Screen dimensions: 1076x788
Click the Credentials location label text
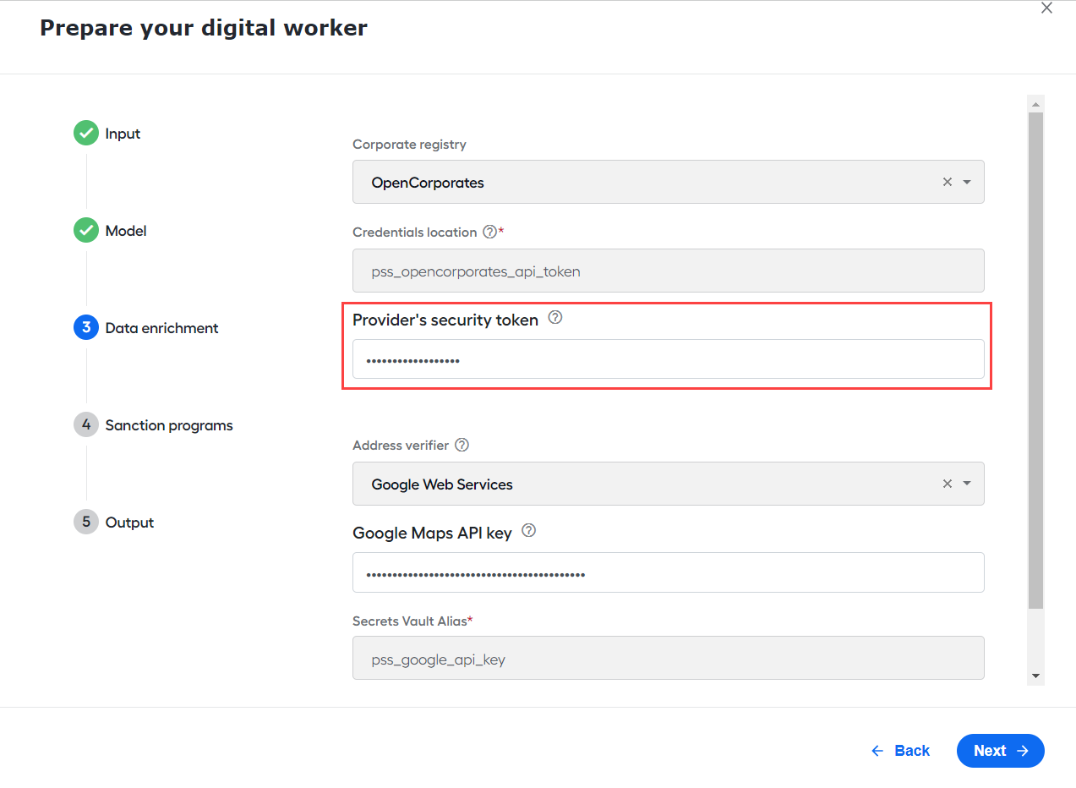pyautogui.click(x=415, y=232)
